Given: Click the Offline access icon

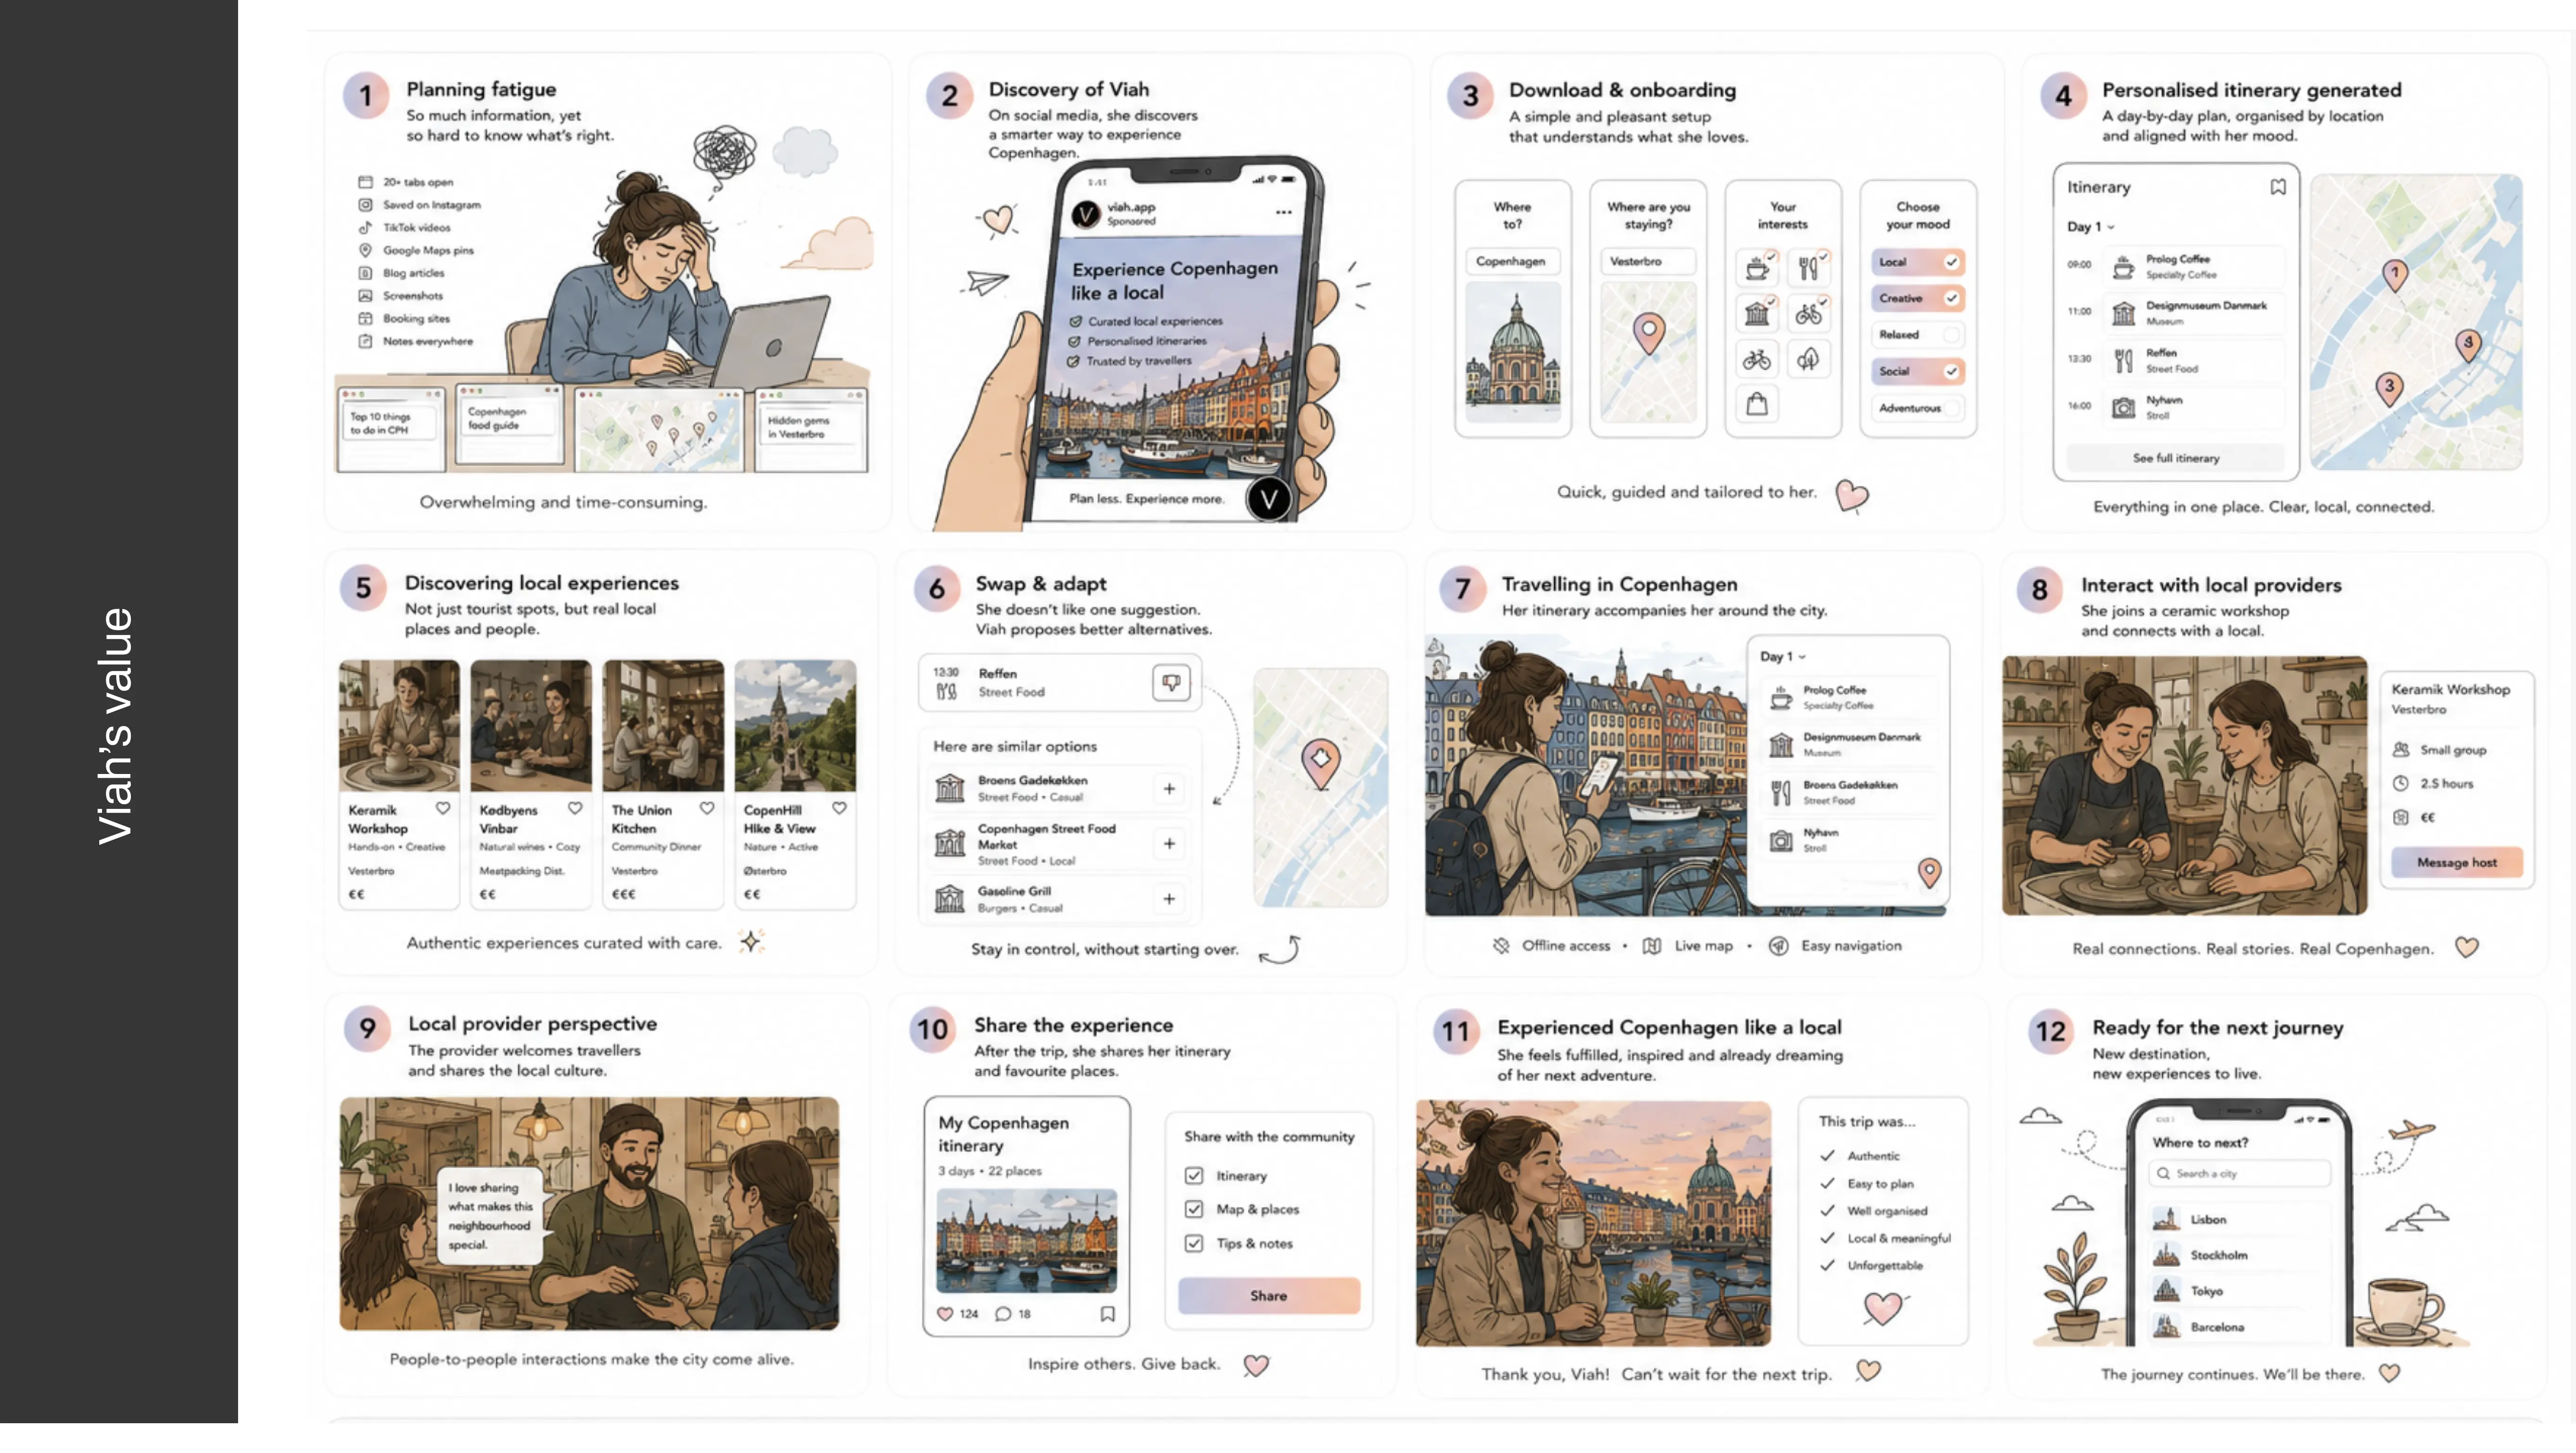Looking at the screenshot, I should (1501, 946).
